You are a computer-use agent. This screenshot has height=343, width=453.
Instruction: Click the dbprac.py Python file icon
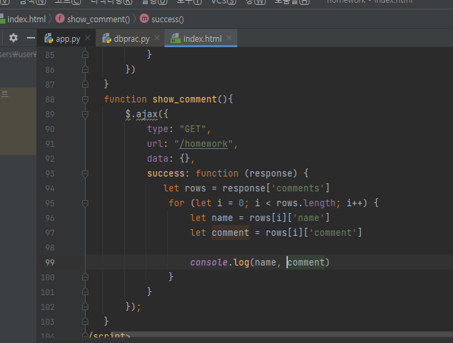click(x=107, y=38)
